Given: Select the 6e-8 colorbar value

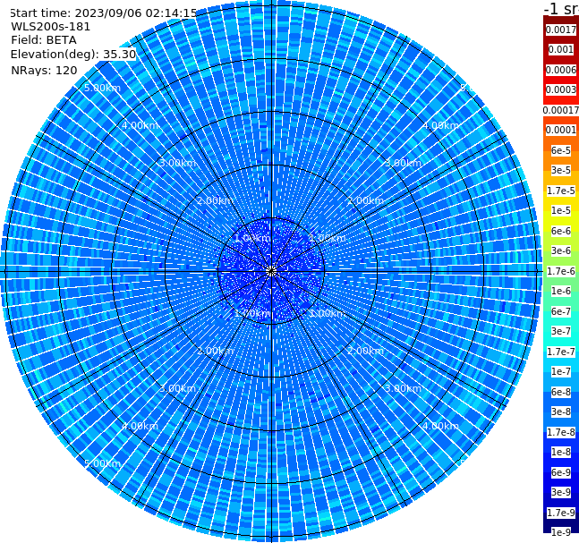Looking at the screenshot, I should point(561,392).
